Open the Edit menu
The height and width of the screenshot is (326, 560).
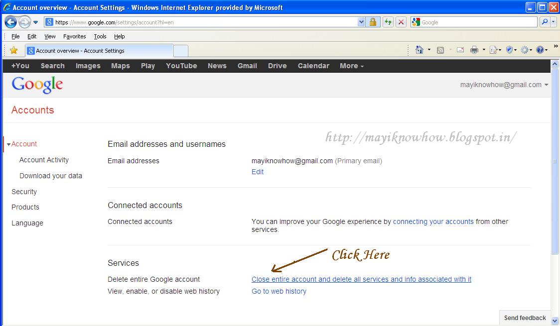pyautogui.click(x=32, y=36)
